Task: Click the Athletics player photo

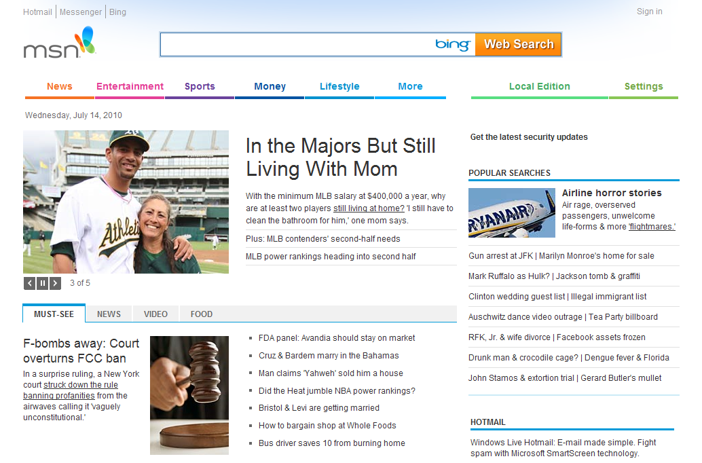Action: point(126,202)
